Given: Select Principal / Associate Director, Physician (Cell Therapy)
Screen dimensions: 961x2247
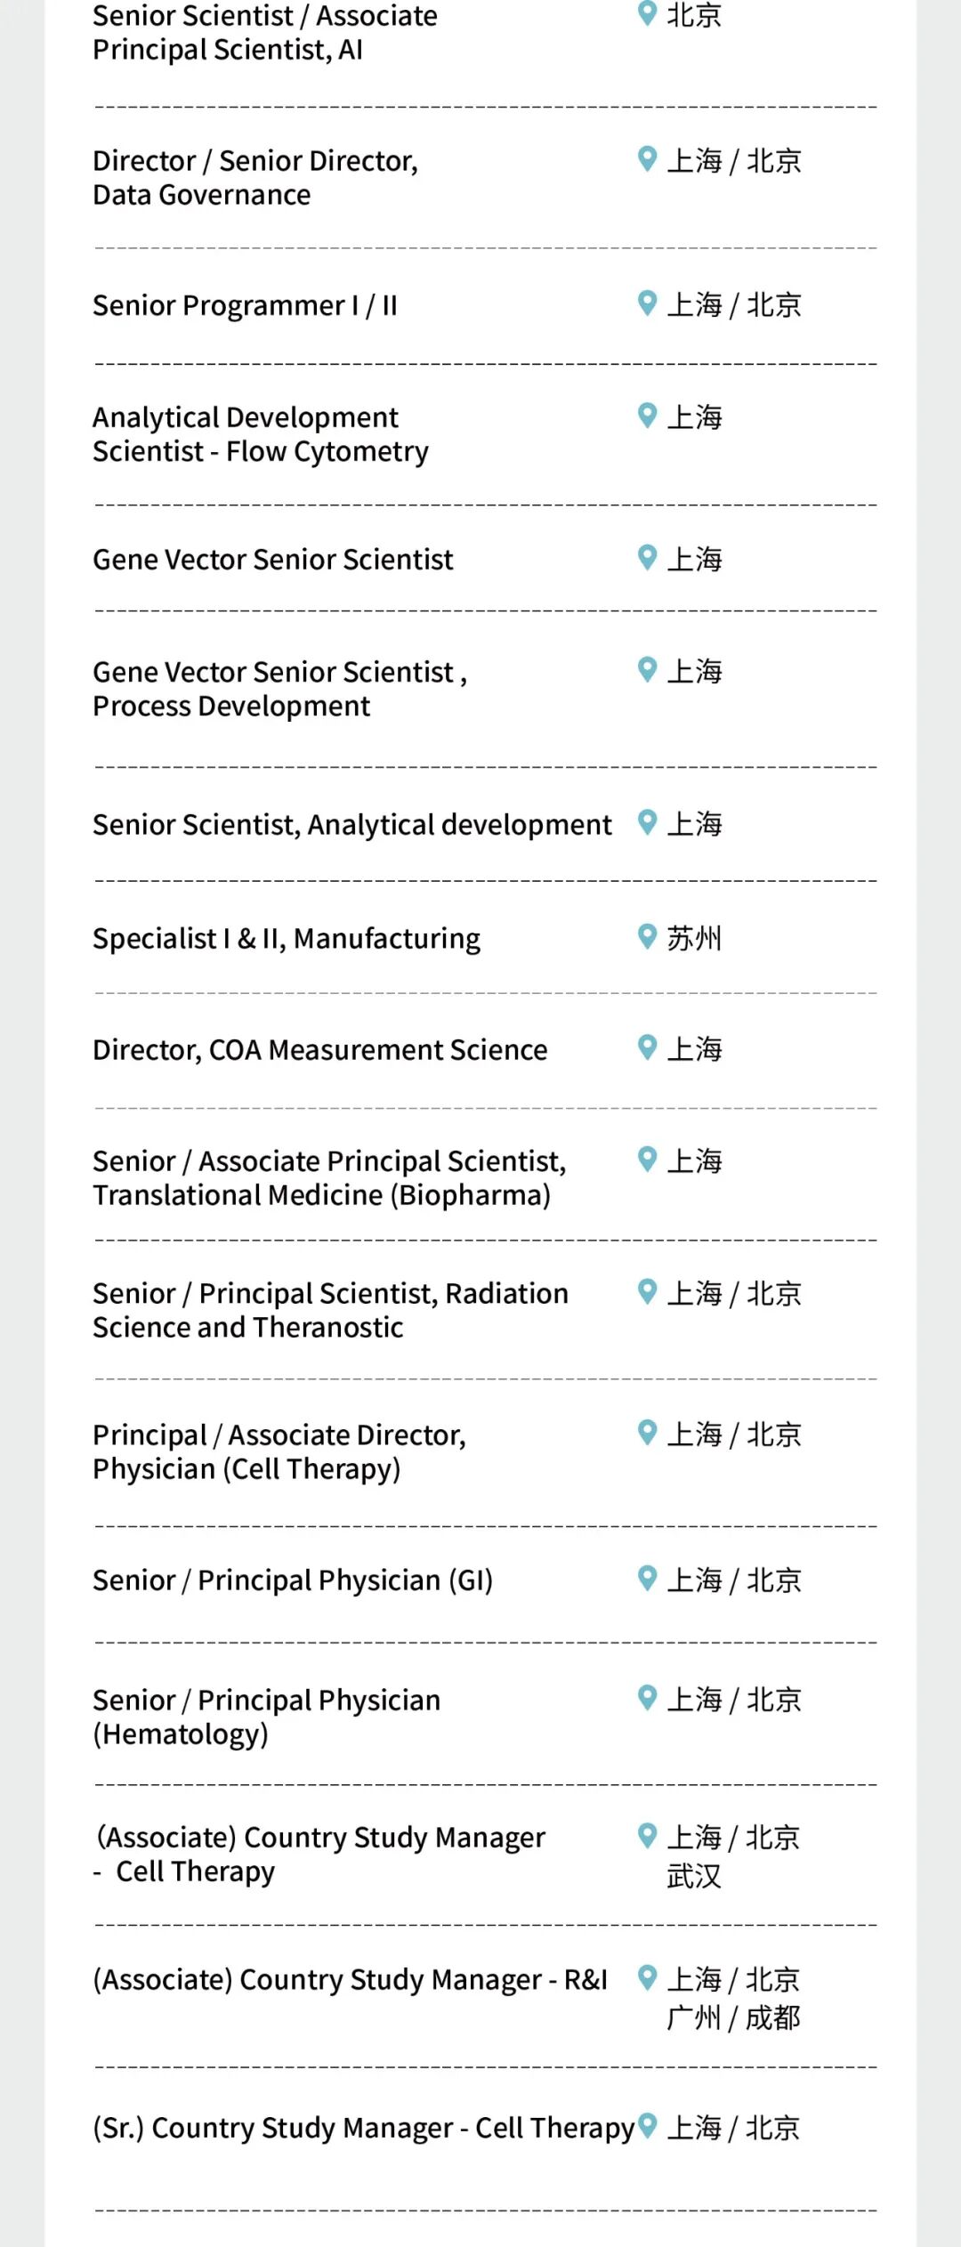Looking at the screenshot, I should (279, 1452).
